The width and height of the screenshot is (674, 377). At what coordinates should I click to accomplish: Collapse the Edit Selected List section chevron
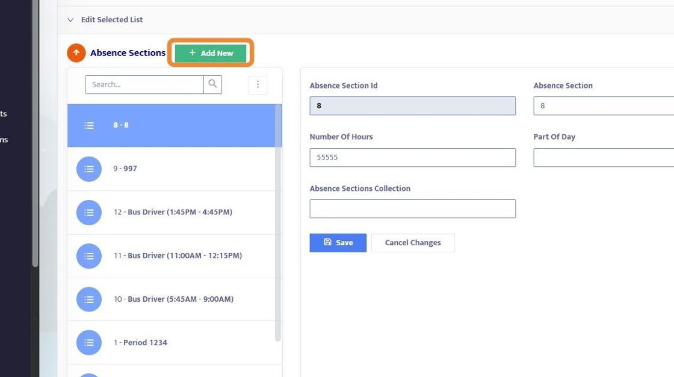click(70, 20)
